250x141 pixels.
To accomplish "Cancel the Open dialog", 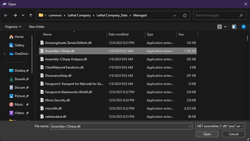I will tap(234, 134).
